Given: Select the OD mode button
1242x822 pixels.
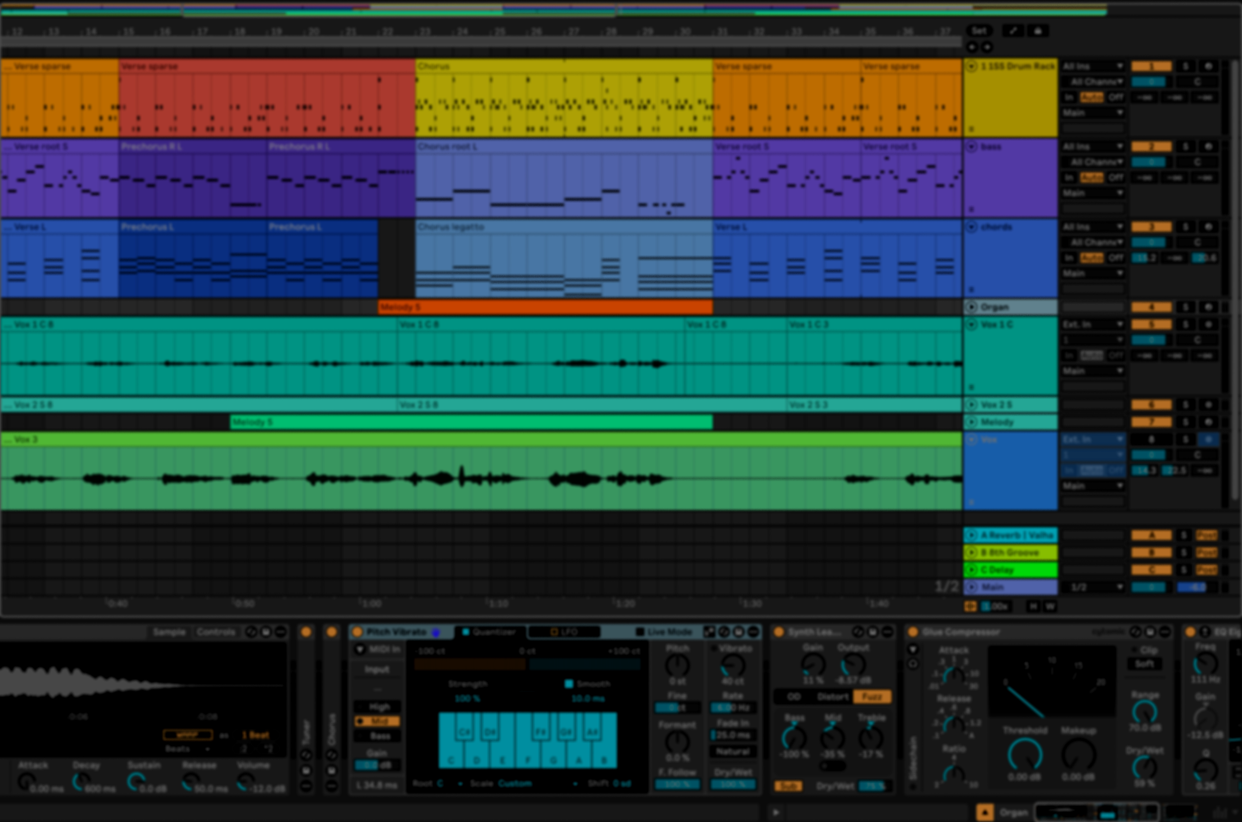Looking at the screenshot, I should click(794, 697).
